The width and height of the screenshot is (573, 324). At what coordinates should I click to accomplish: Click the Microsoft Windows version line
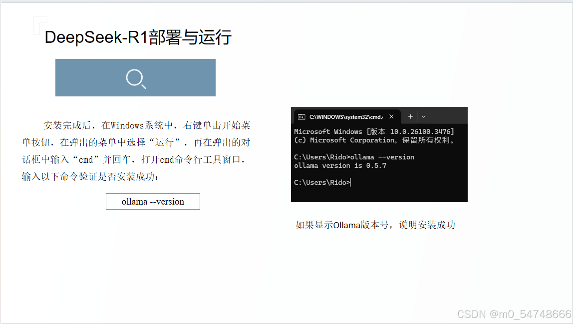tap(374, 132)
